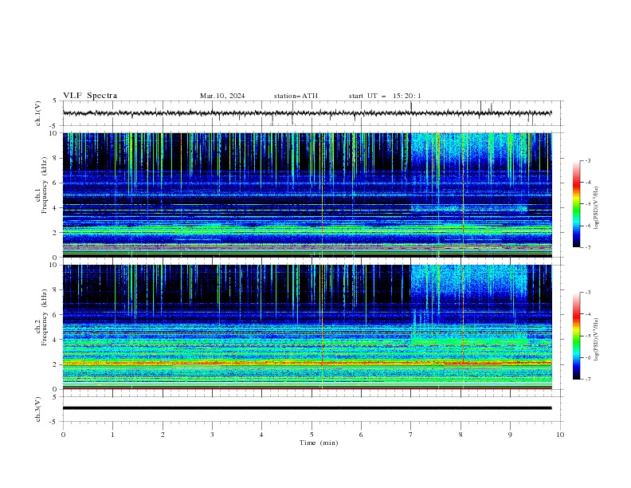
Task: Click inside the ch.1 spectrogram panel
Action: point(308,195)
